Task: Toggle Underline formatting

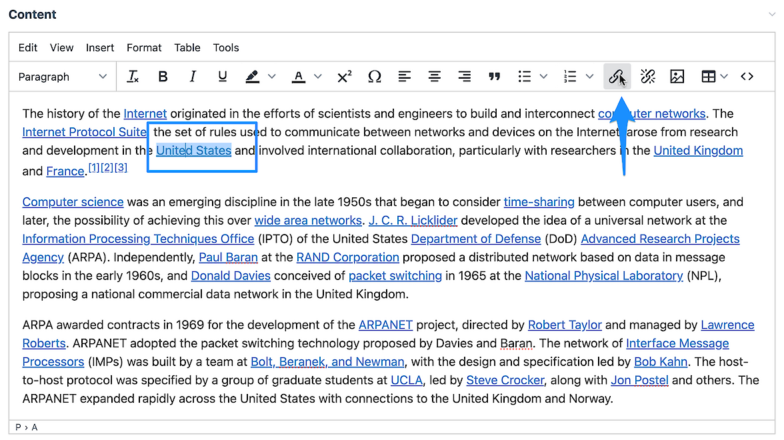Action: tap(223, 77)
